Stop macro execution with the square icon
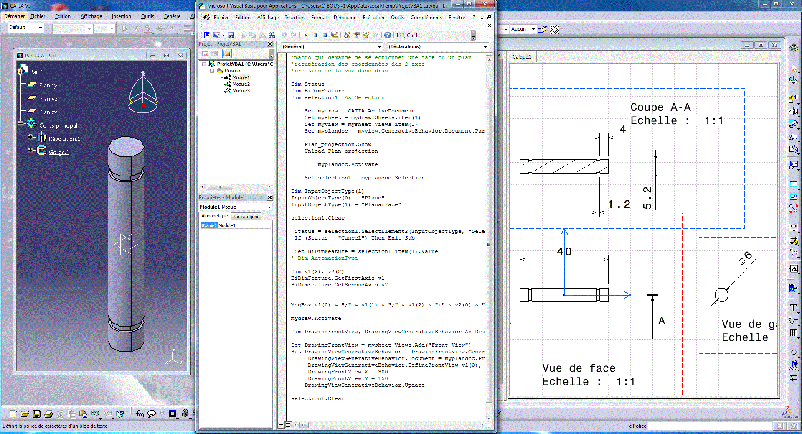 click(325, 36)
